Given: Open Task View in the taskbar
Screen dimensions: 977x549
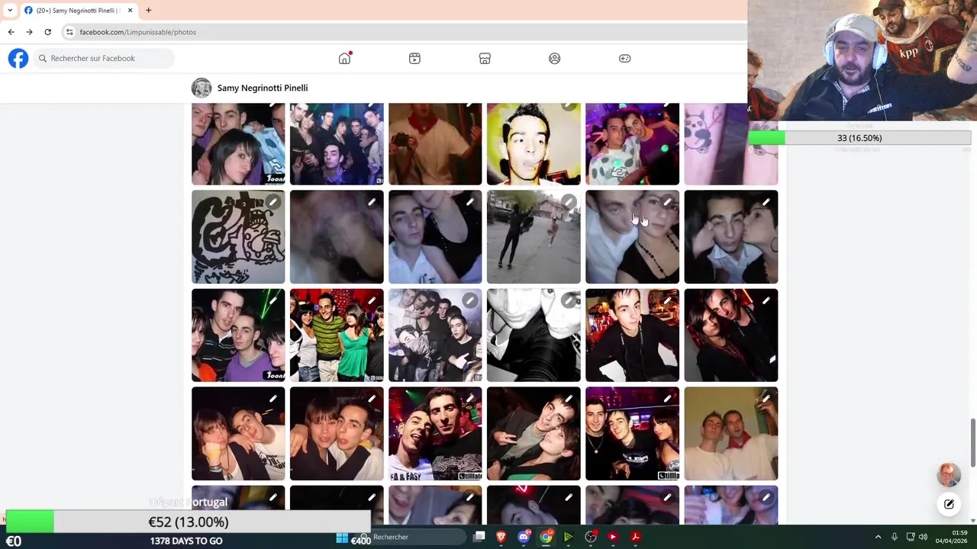Looking at the screenshot, I should 479,537.
